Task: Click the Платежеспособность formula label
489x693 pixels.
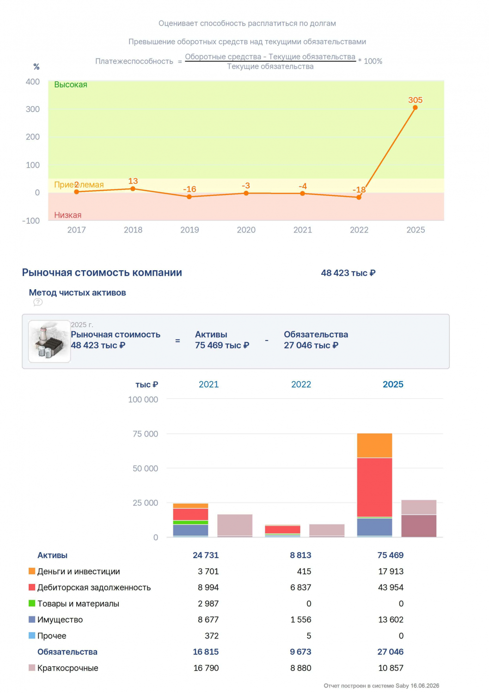Action: [x=134, y=61]
